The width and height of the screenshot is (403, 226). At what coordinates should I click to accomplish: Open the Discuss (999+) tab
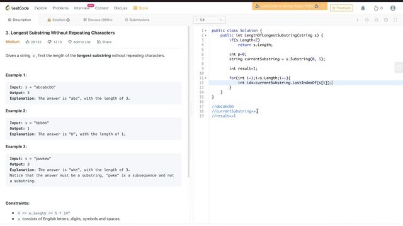(98, 19)
